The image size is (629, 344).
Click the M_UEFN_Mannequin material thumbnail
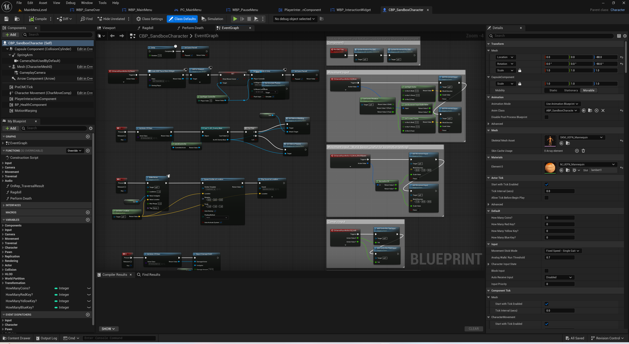(550, 168)
